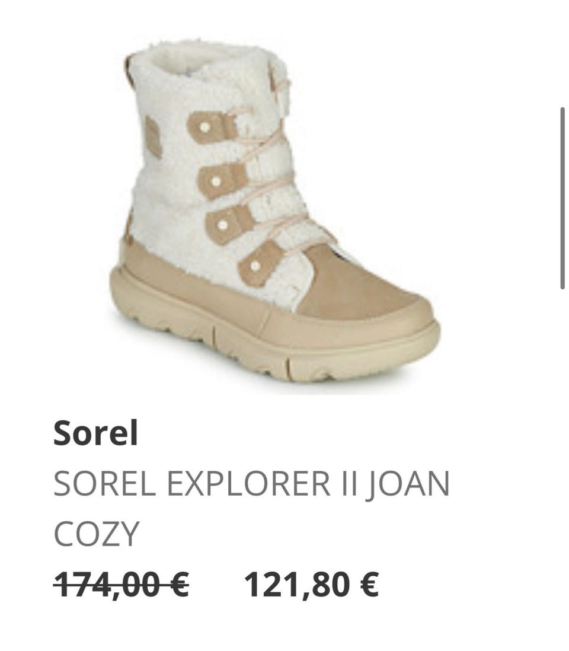Image resolution: width=569 pixels, height=651 pixels.
Task: Click the crossed-out price 174,00 €
Action: (x=121, y=584)
